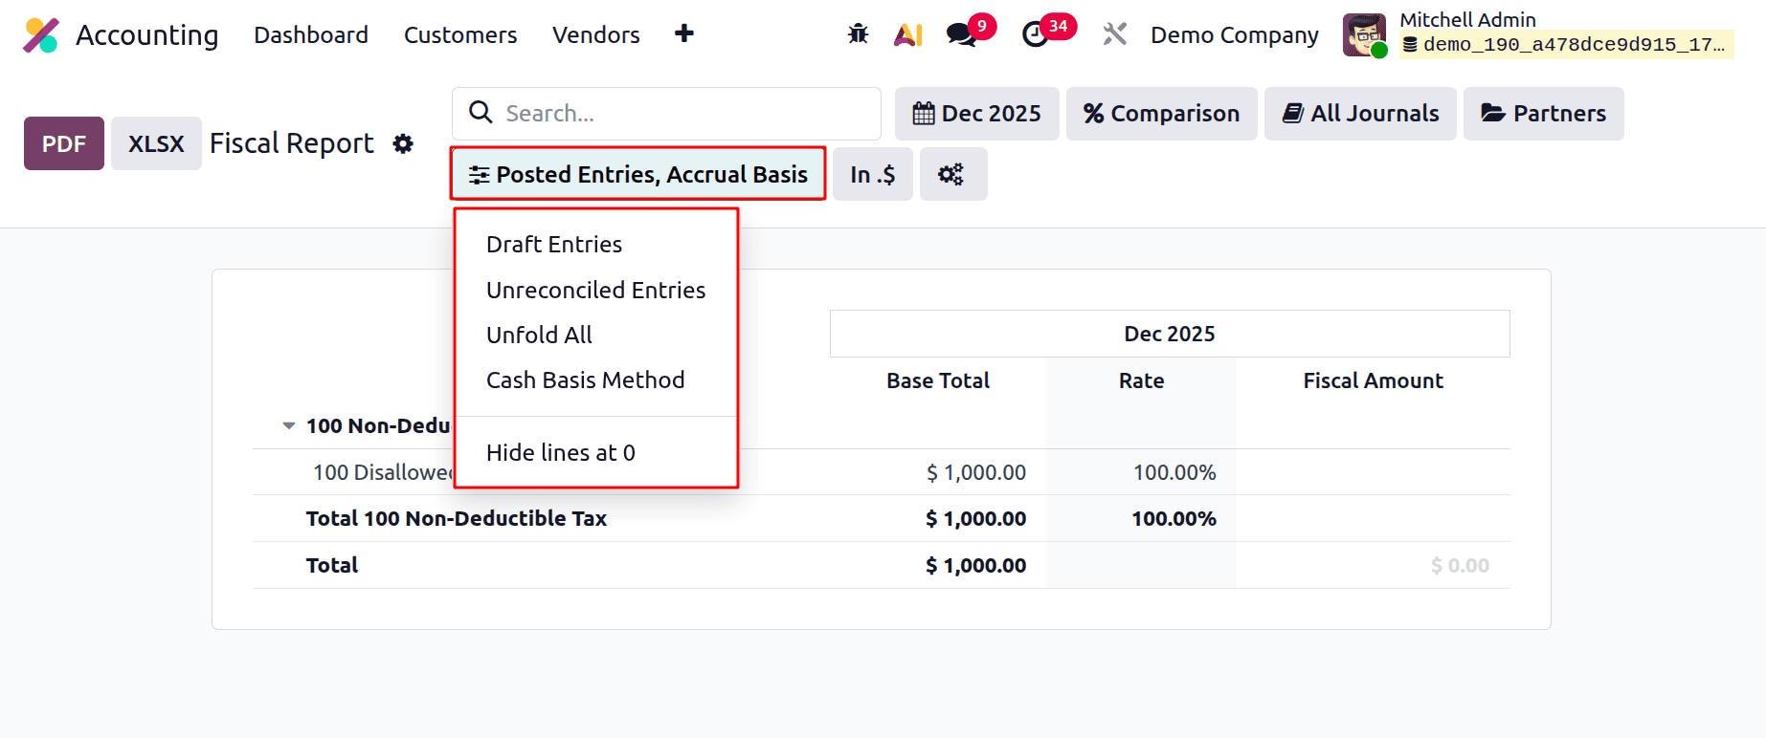Close Posted Entries, Accrual Basis dropdown
Viewport: 1766px width, 738px height.
(637, 174)
